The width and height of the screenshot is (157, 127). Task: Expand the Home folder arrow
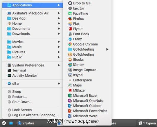pyautogui.click(x=59, y=23)
